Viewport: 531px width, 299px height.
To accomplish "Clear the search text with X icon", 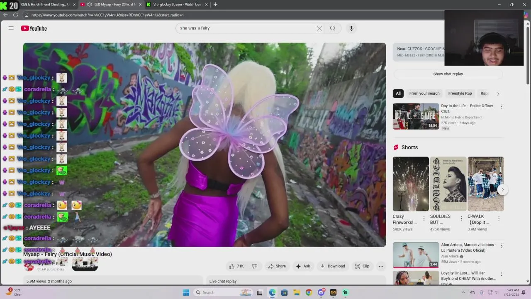I will click(319, 28).
